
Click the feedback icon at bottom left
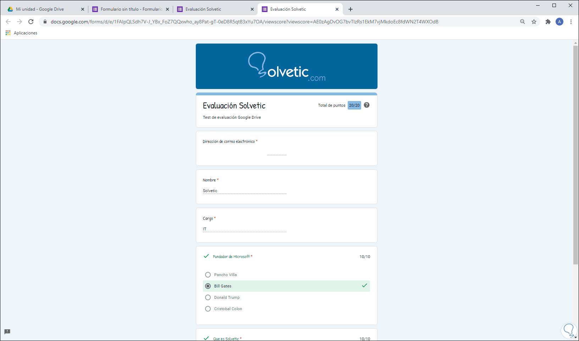(7, 332)
